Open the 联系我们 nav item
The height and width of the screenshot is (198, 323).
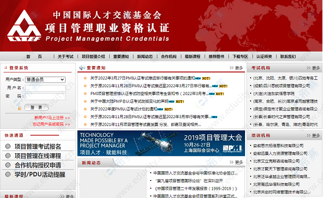coord(288,56)
